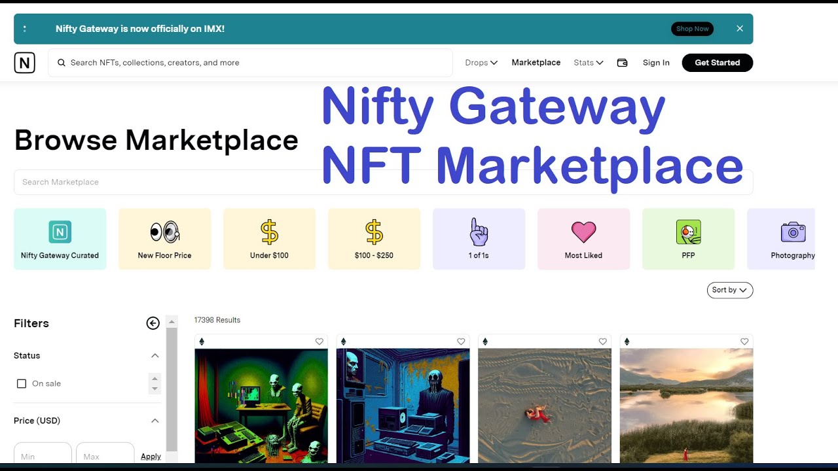Apply the price range filter

pos(151,457)
